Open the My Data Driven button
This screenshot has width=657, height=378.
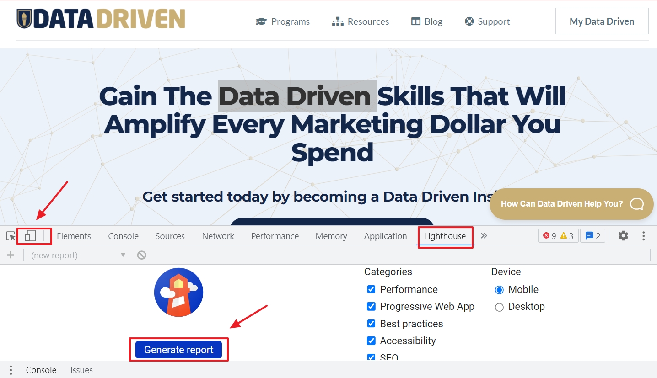pyautogui.click(x=602, y=21)
